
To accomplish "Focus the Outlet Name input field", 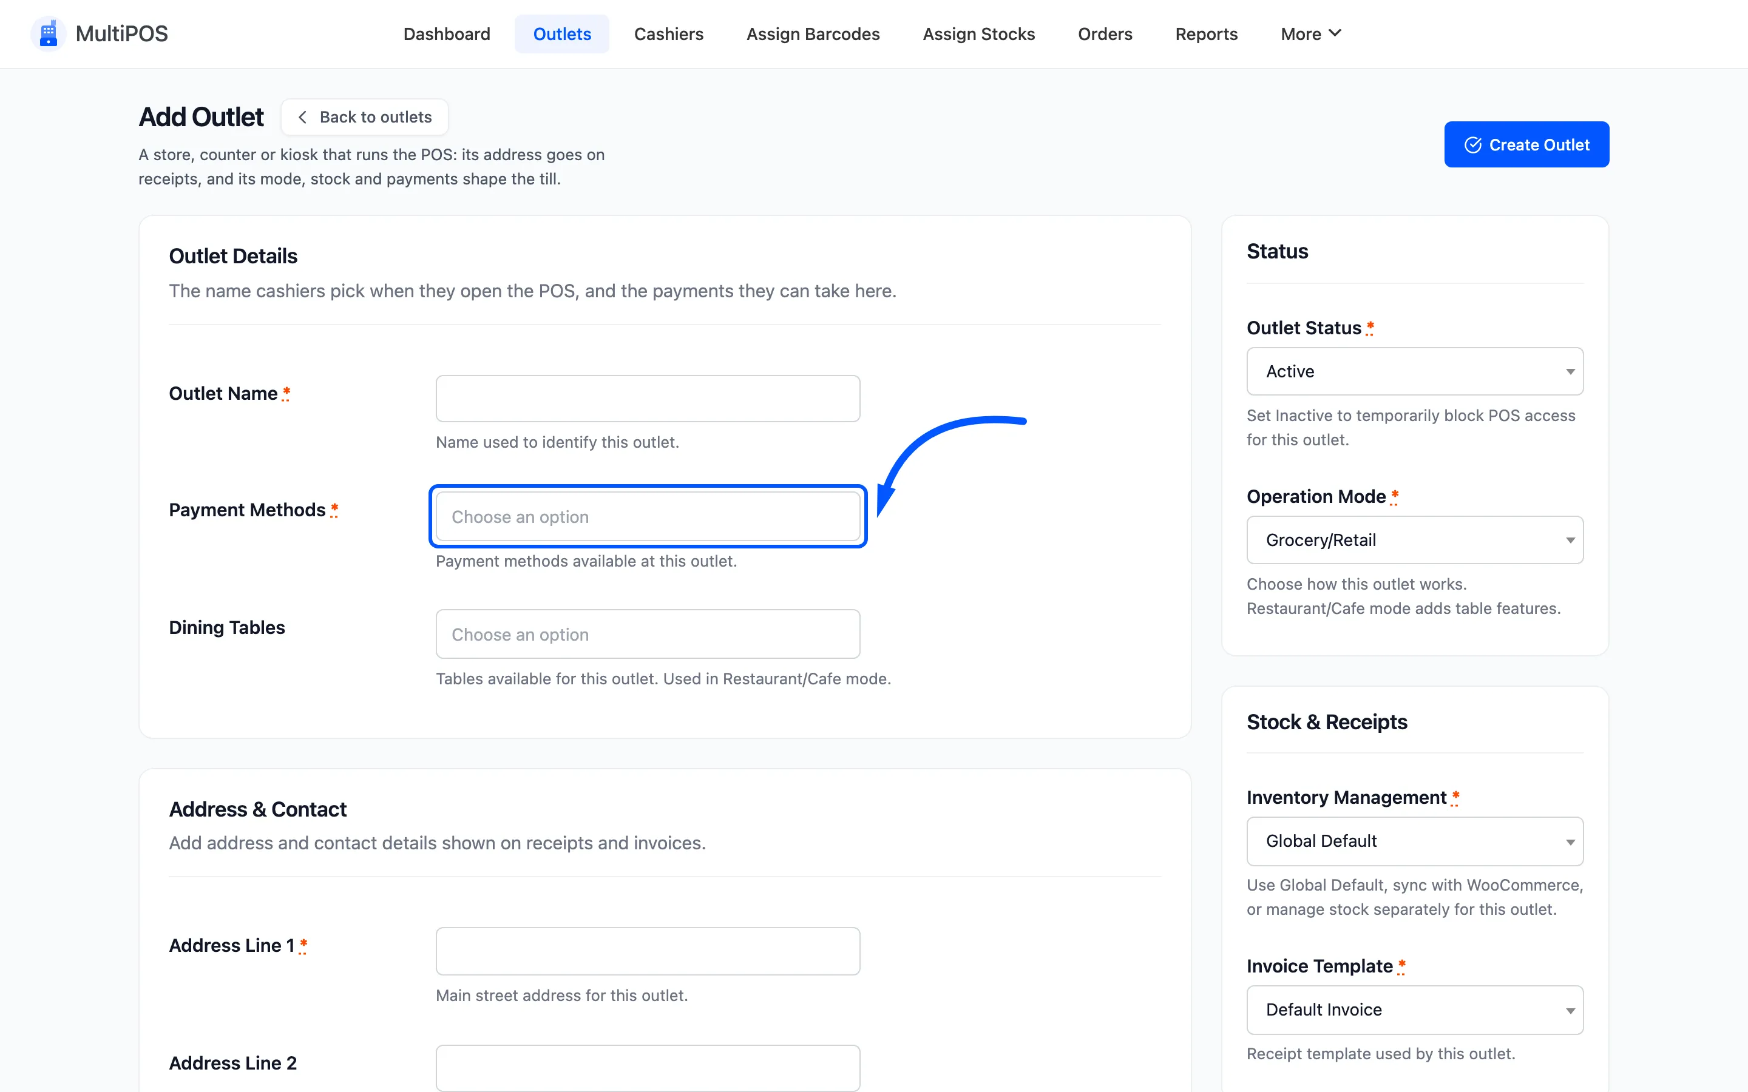I will 647,398.
